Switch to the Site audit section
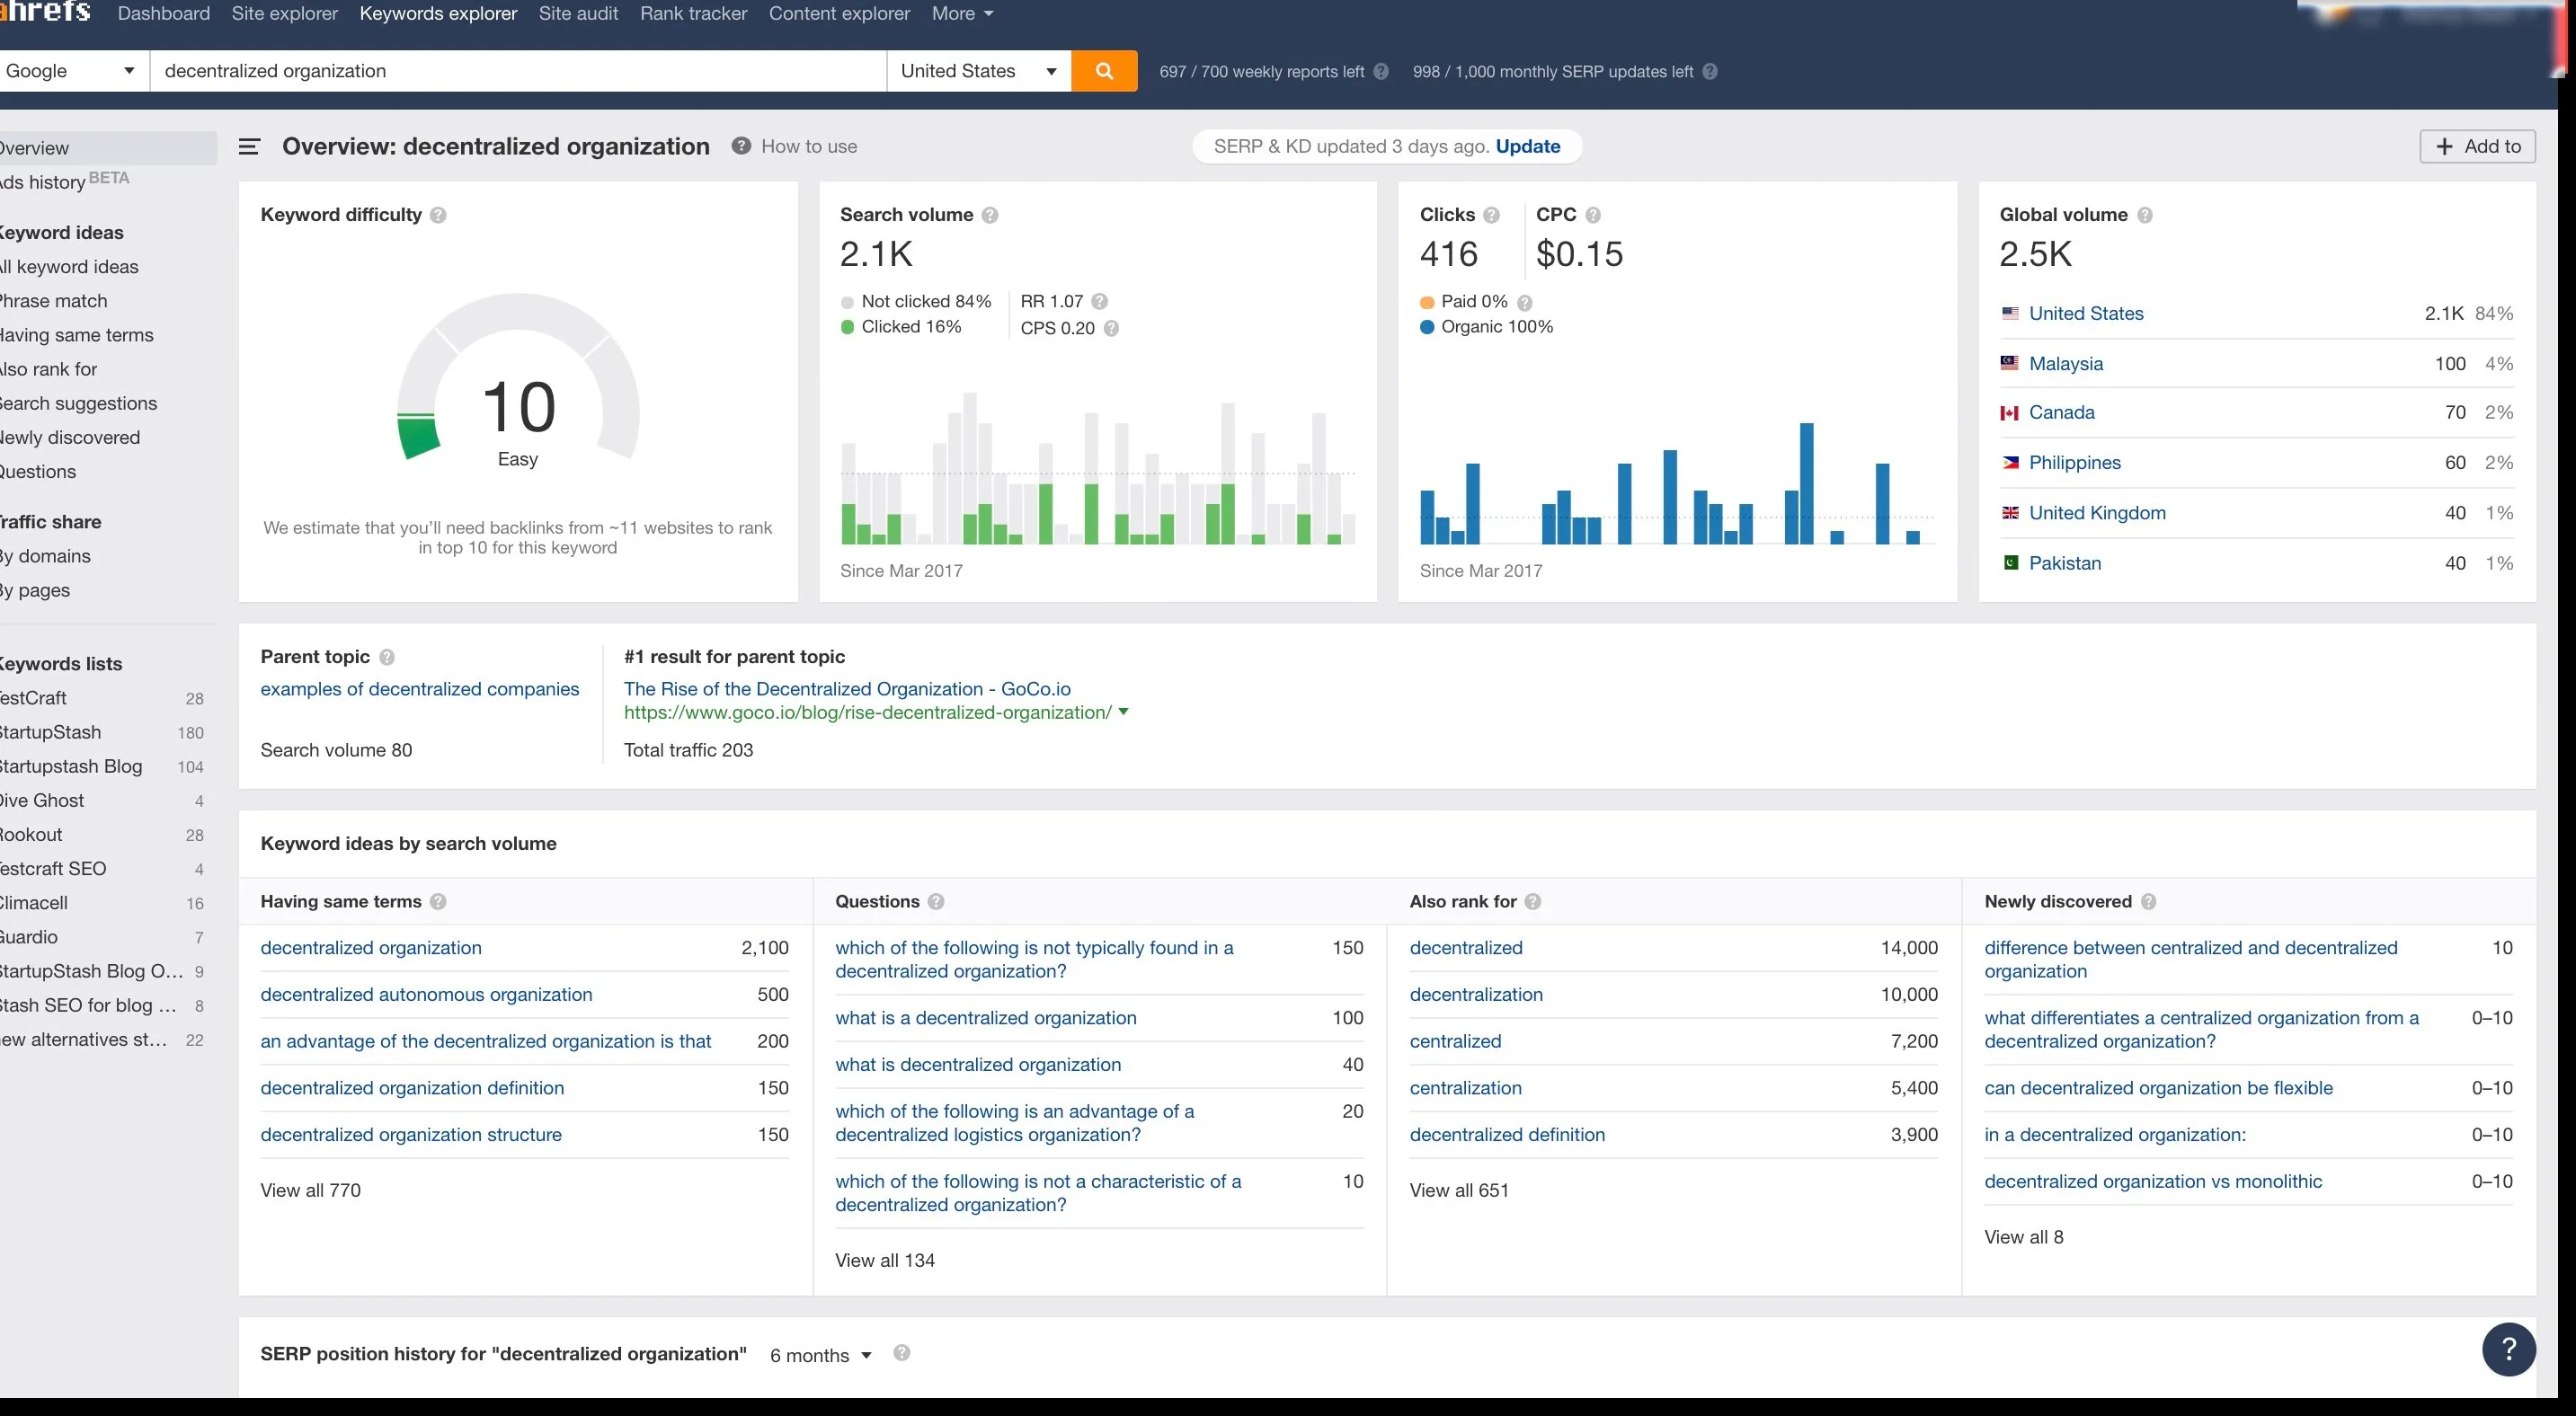This screenshot has height=1416, width=2576. [578, 14]
